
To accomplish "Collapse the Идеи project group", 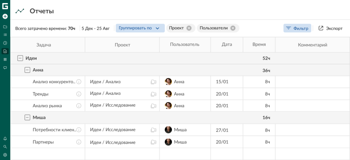I will (20, 58).
